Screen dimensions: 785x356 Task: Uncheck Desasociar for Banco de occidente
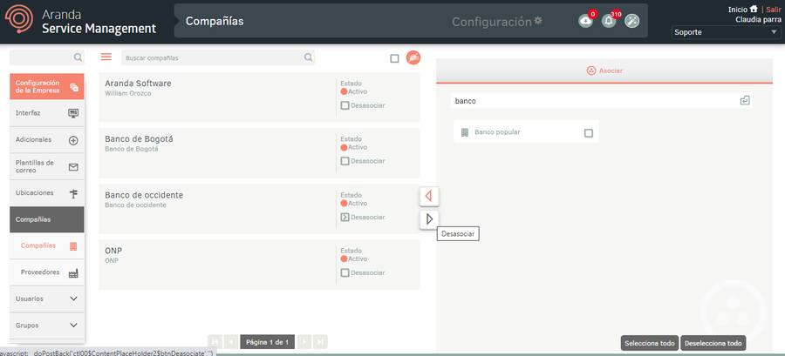[345, 218]
